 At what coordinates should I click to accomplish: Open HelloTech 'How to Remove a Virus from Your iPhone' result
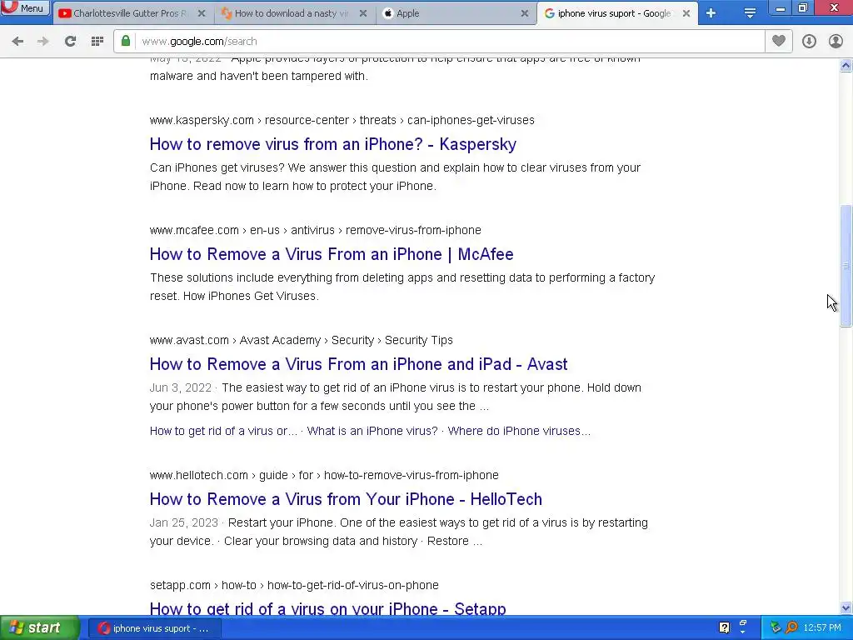(346, 499)
